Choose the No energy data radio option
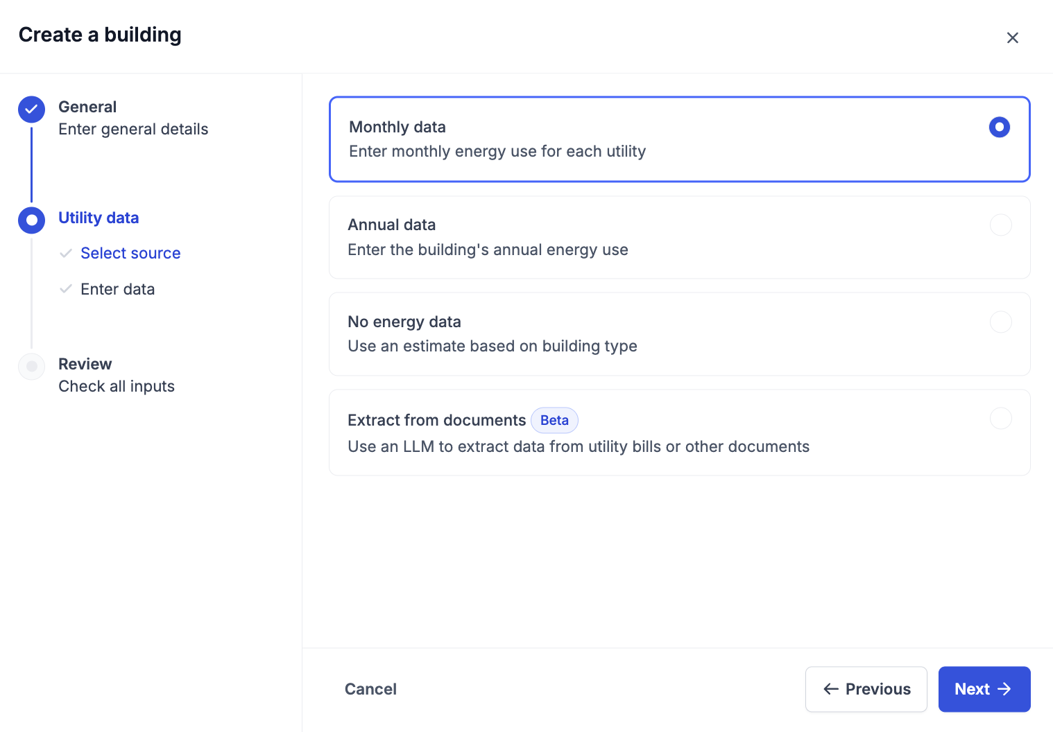Image resolution: width=1053 pixels, height=732 pixels. point(1000,322)
